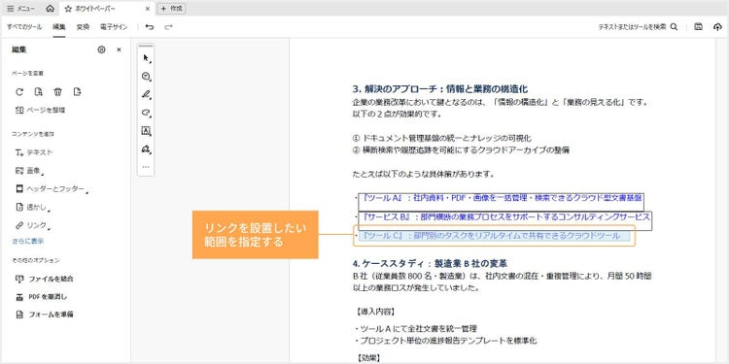This screenshot has width=729, height=364.
Task: Close the 編集 side panel
Action: [119, 50]
